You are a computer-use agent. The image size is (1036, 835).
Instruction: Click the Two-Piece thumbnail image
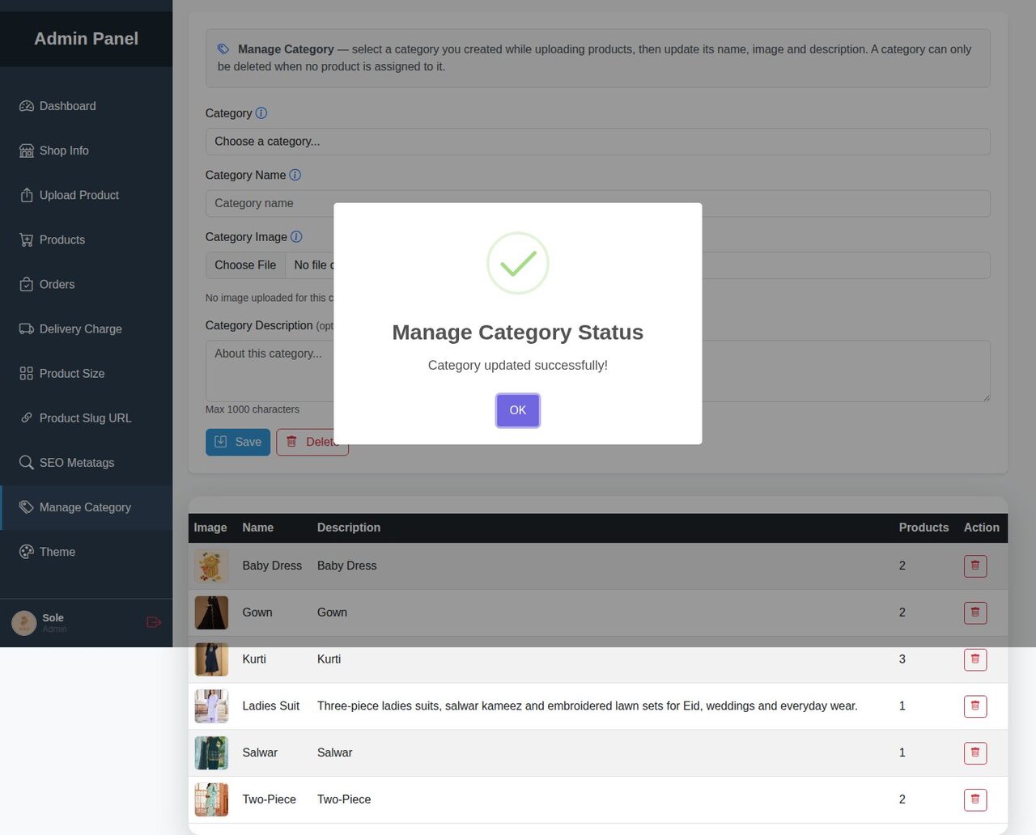pos(211,800)
